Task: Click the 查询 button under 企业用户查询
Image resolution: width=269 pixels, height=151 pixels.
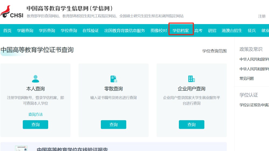Action: point(192,124)
